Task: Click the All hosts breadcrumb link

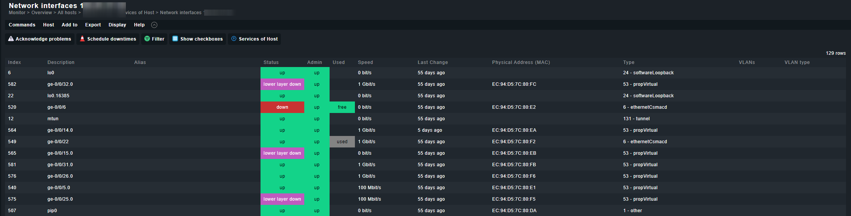Action: (67, 13)
